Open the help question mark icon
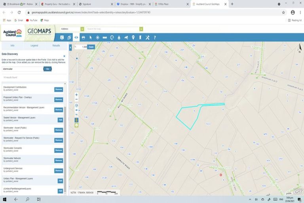 coord(154,37)
